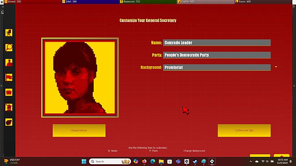The image size is (296, 166).
Task: Open the Windows Start menu
Action: click(84, 161)
